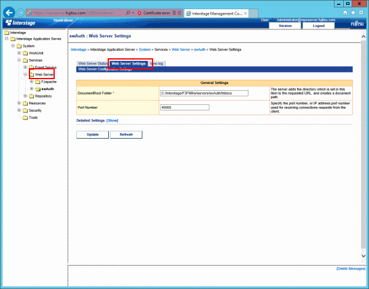Click the Repository folder icon
Viewport: 369px width, 289px height.
[x=31, y=96]
